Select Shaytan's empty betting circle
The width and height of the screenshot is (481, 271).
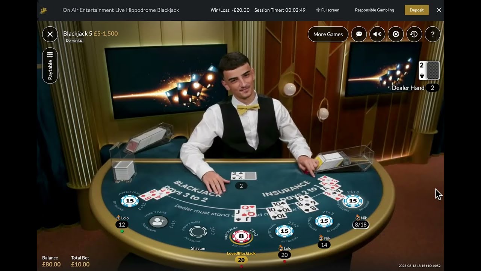click(198, 231)
